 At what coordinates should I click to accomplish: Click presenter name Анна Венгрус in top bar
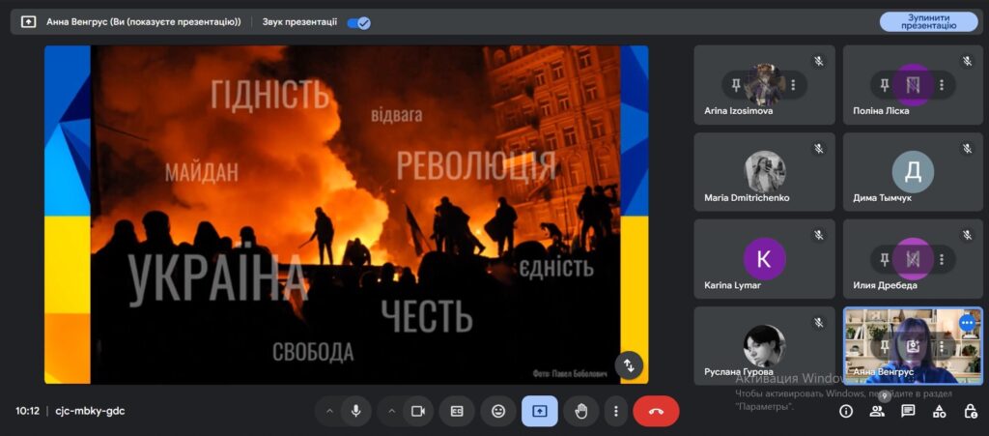tap(144, 22)
